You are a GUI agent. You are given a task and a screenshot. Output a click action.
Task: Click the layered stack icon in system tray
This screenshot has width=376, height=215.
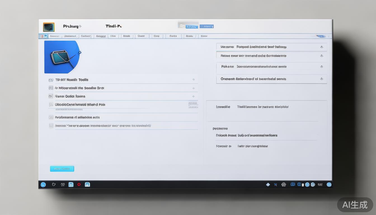(x=283, y=184)
